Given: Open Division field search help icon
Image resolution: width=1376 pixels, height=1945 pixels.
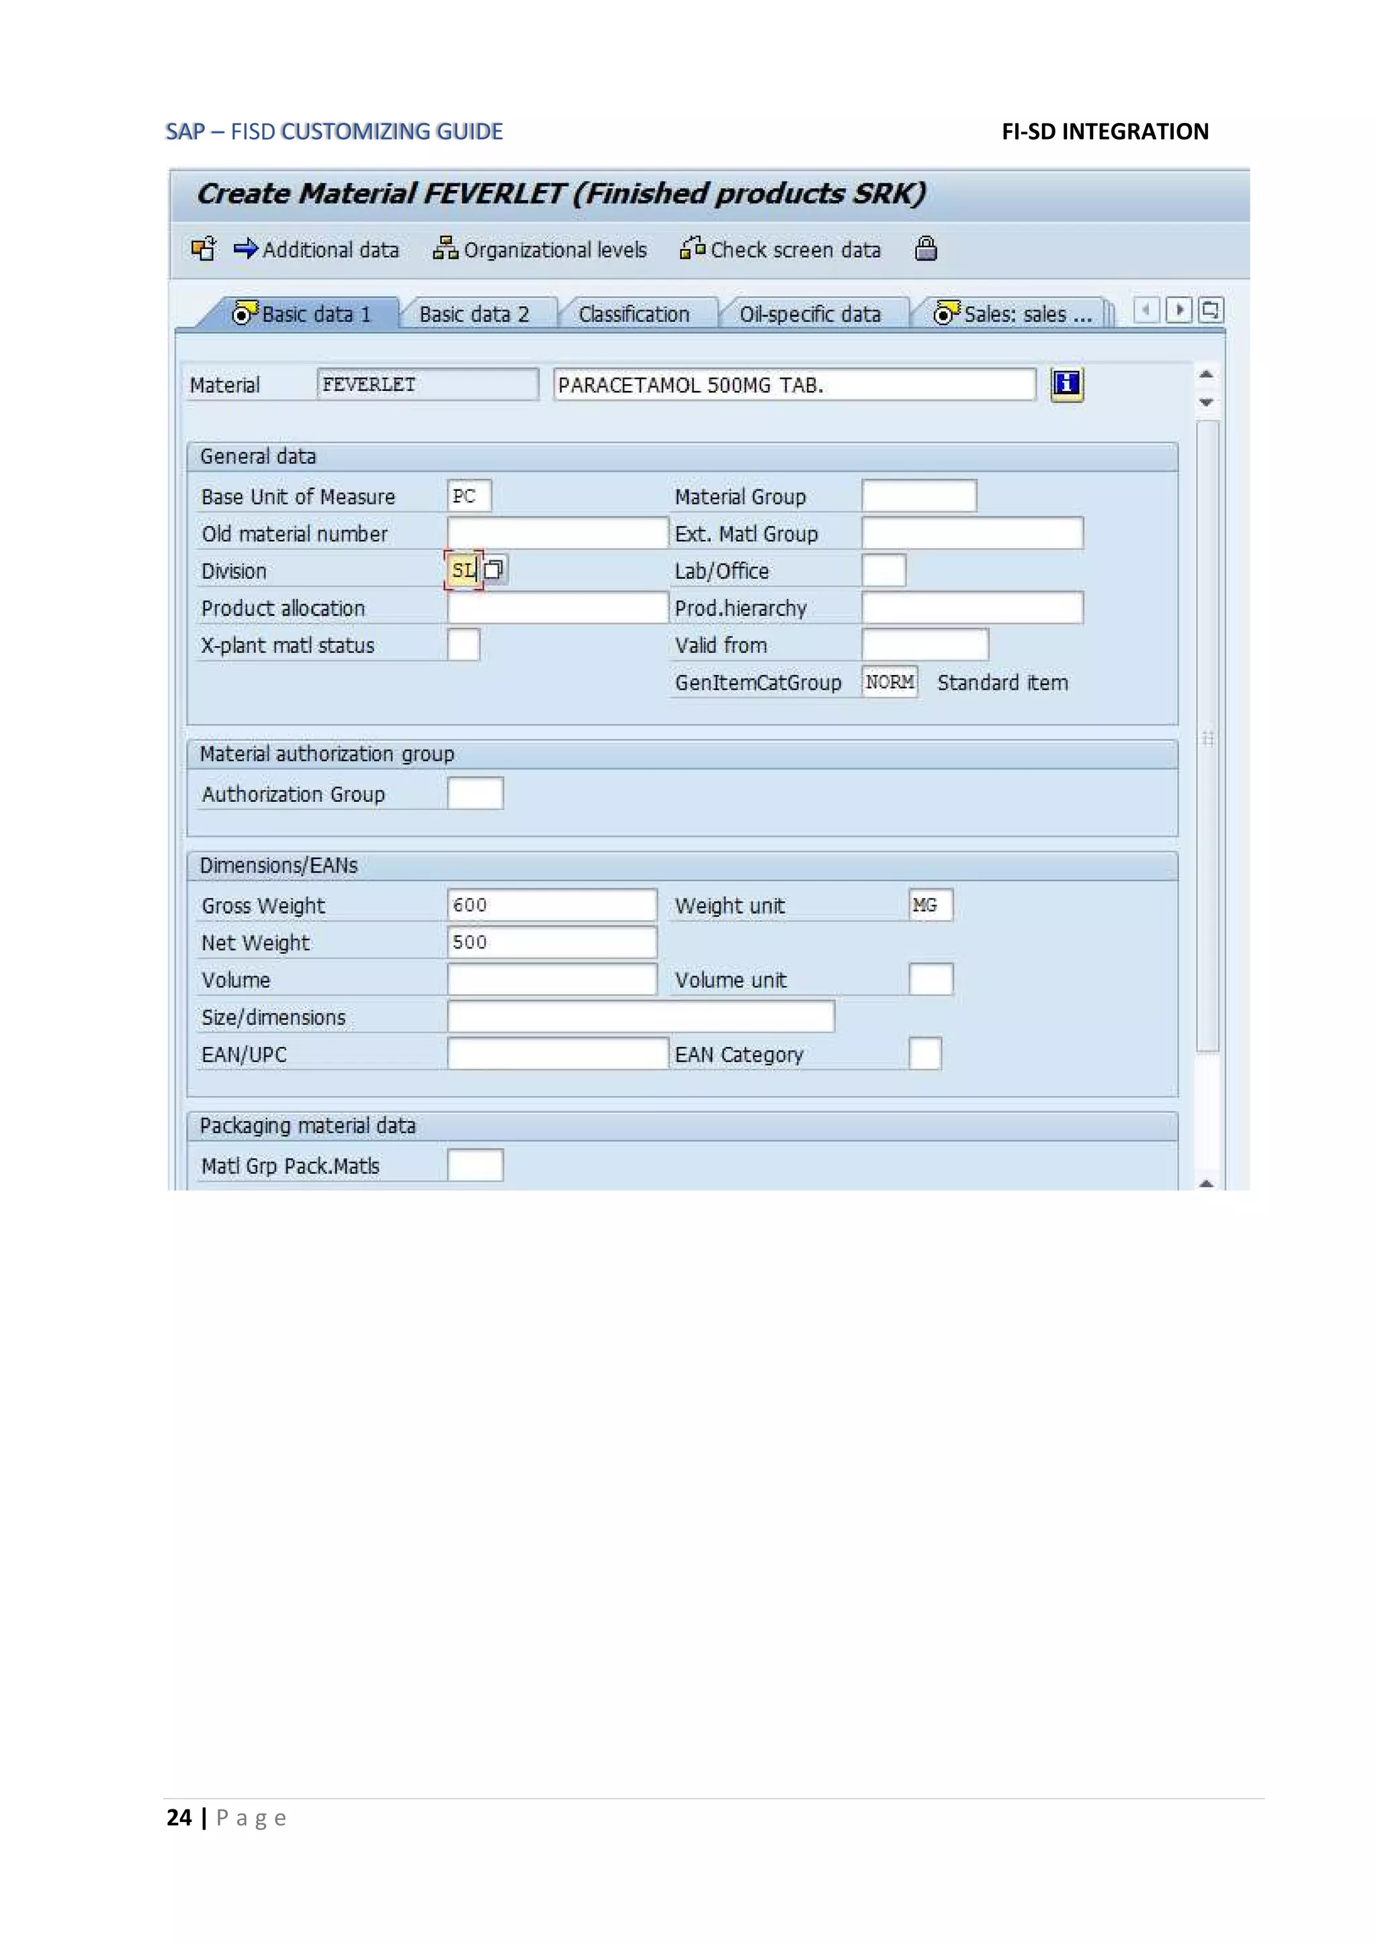Looking at the screenshot, I should (x=494, y=570).
